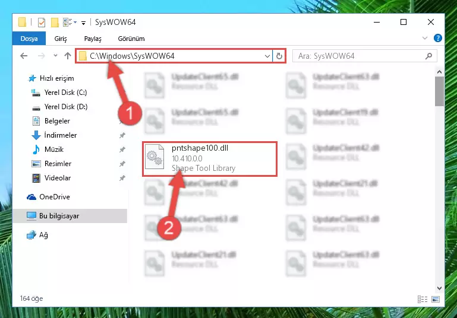The height and width of the screenshot is (318, 457).
Task: Refresh the SysWOW64 folder view
Action: (x=279, y=56)
